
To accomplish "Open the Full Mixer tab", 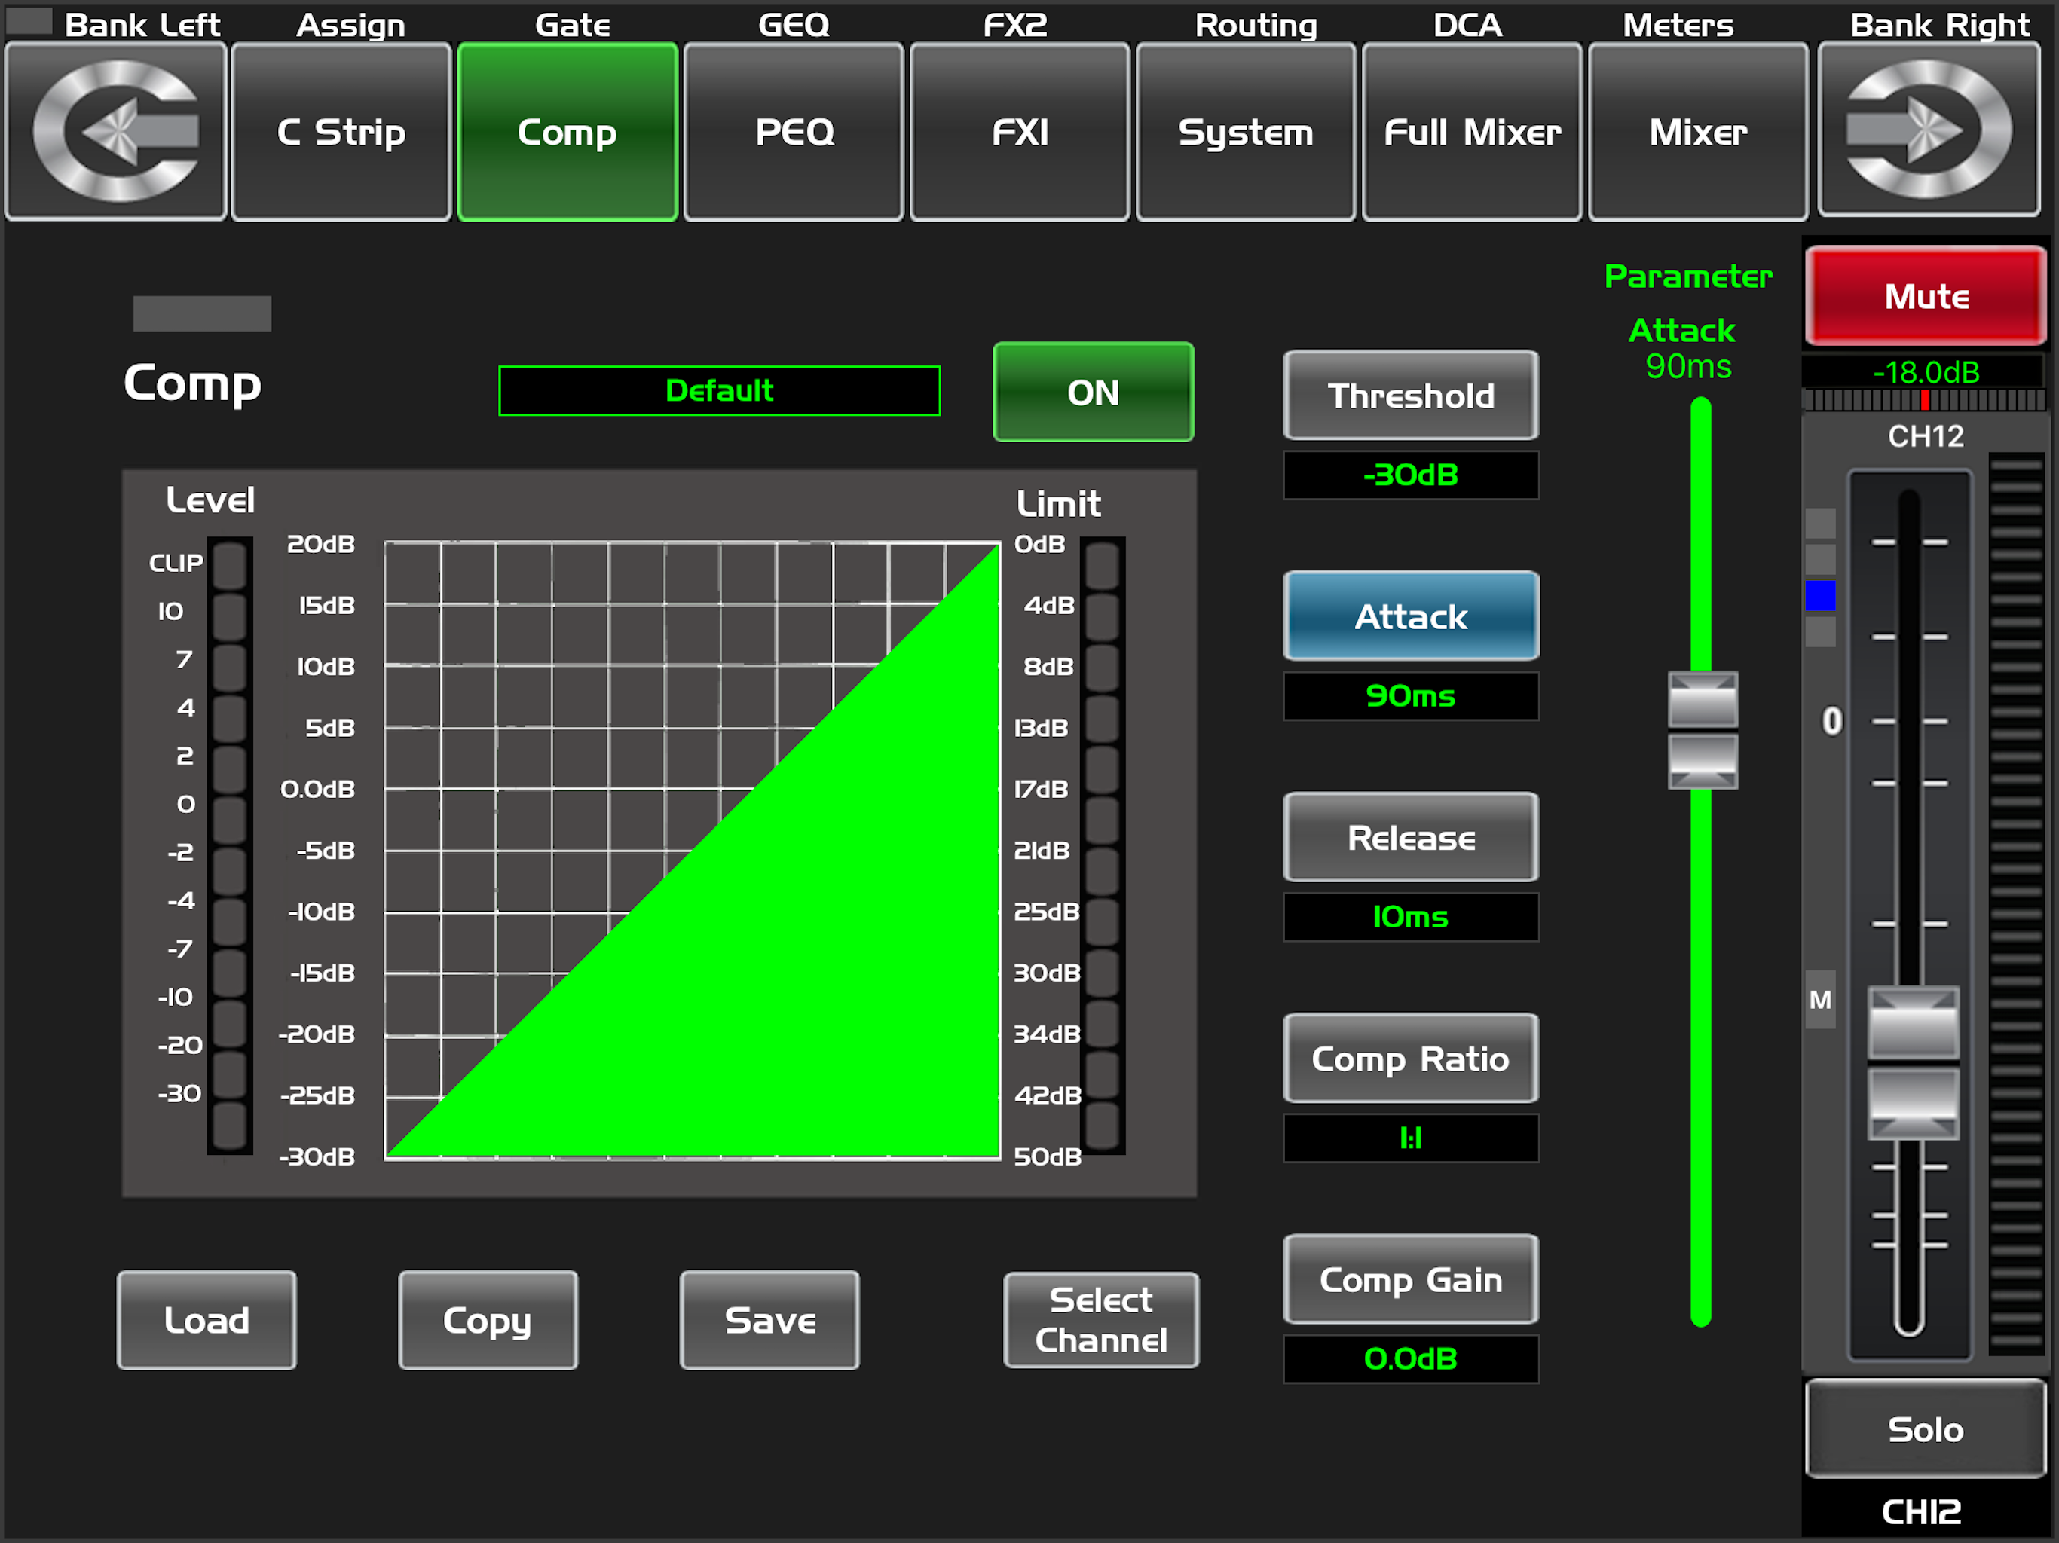I will pyautogui.click(x=1473, y=131).
